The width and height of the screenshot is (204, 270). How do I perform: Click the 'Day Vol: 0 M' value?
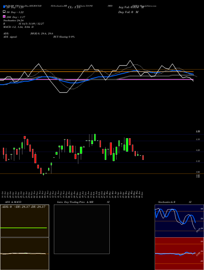[x=128, y=12]
